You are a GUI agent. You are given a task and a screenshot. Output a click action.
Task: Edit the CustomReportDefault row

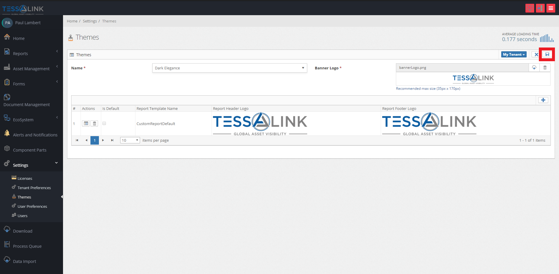86,124
